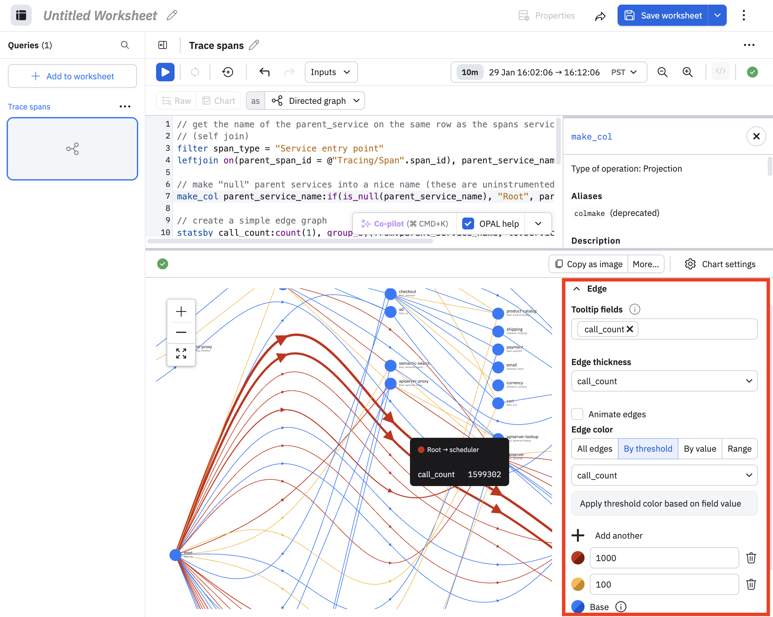The image size is (773, 617).
Task: Click the red 1000 threshold color swatch
Action: 578,558
